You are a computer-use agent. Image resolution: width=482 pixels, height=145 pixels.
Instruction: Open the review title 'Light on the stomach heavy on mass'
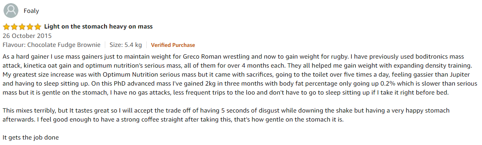98,27
